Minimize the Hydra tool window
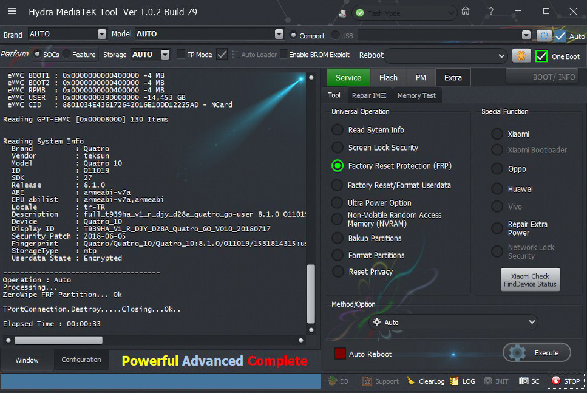This screenshot has height=393, width=587. pos(518,12)
